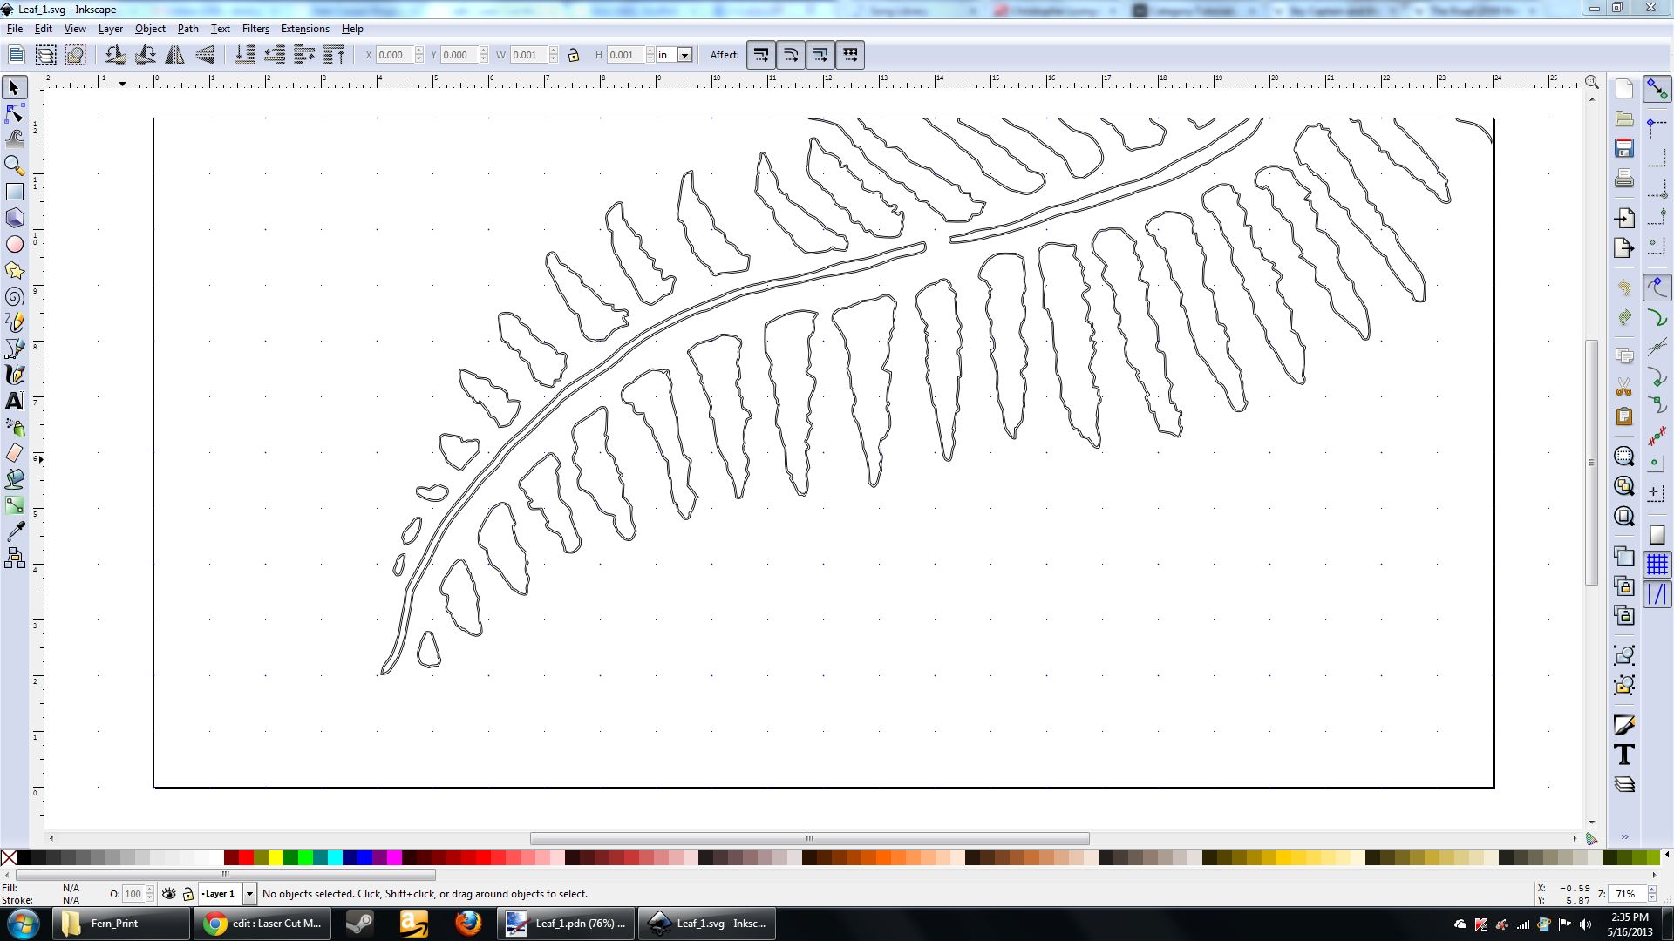Image resolution: width=1674 pixels, height=941 pixels.
Task: Toggle snapping to grids
Action: [1657, 565]
